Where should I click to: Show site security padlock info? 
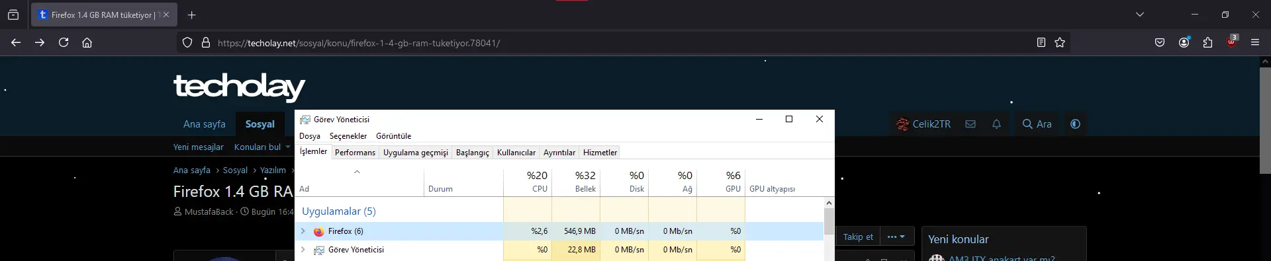206,42
